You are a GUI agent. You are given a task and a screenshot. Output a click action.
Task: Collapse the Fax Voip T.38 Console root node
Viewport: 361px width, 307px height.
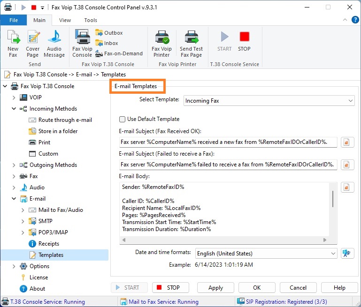pos(5,86)
